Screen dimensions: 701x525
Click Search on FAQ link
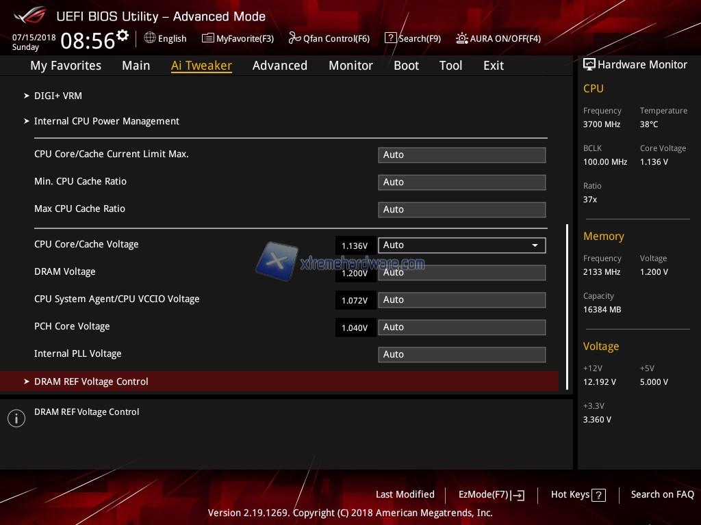(662, 494)
